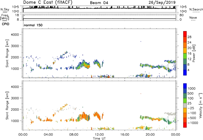
Task: Click the "Power [dB]" colorbar title
Action: click(194, 53)
